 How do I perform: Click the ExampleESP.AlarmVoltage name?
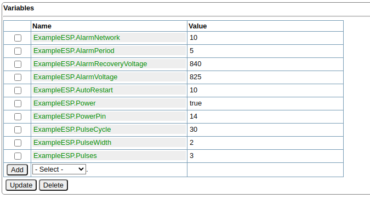pos(75,77)
